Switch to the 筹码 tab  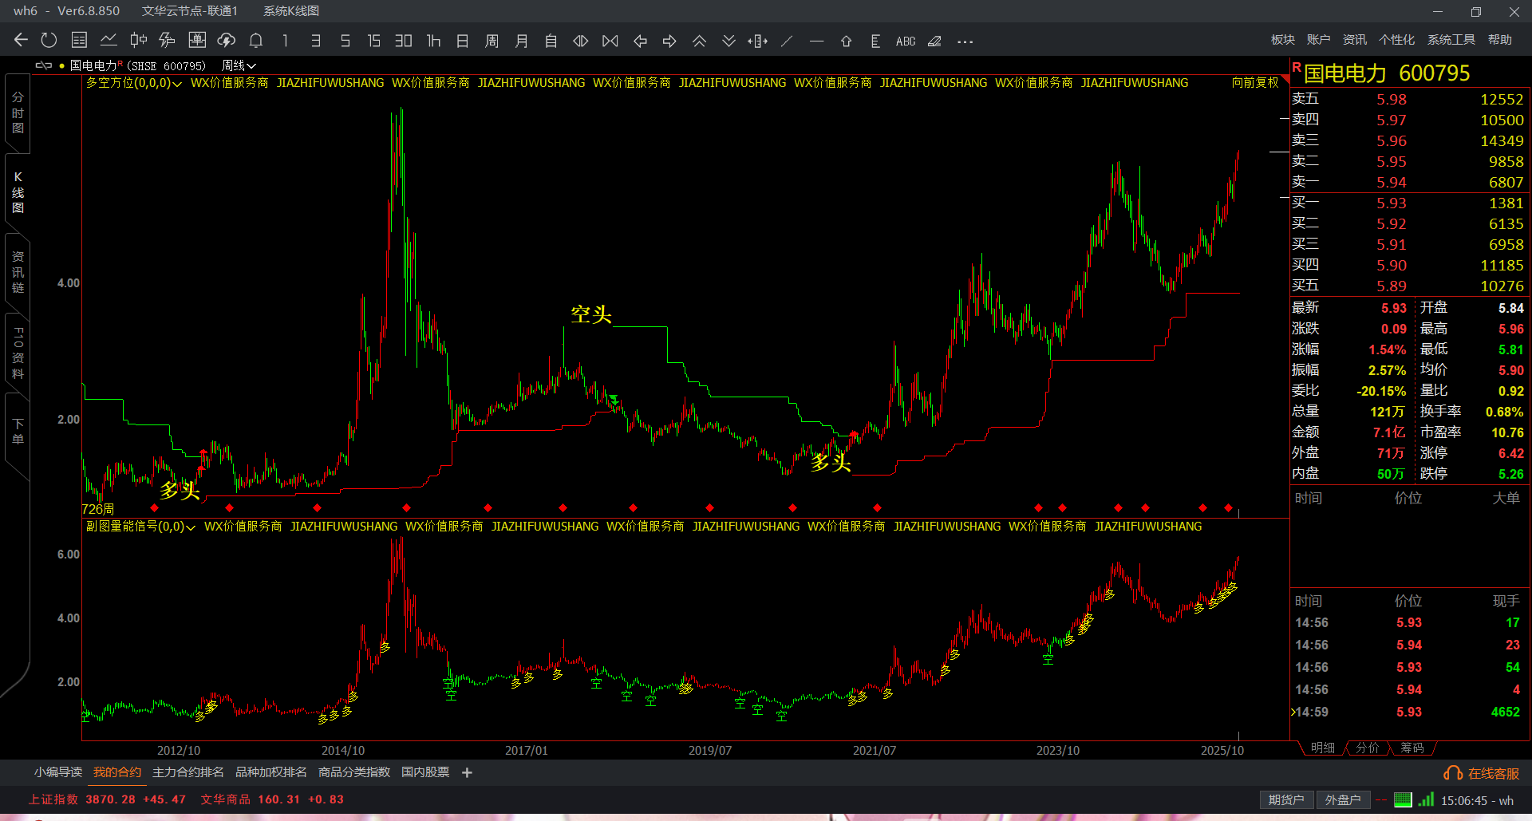1412,748
